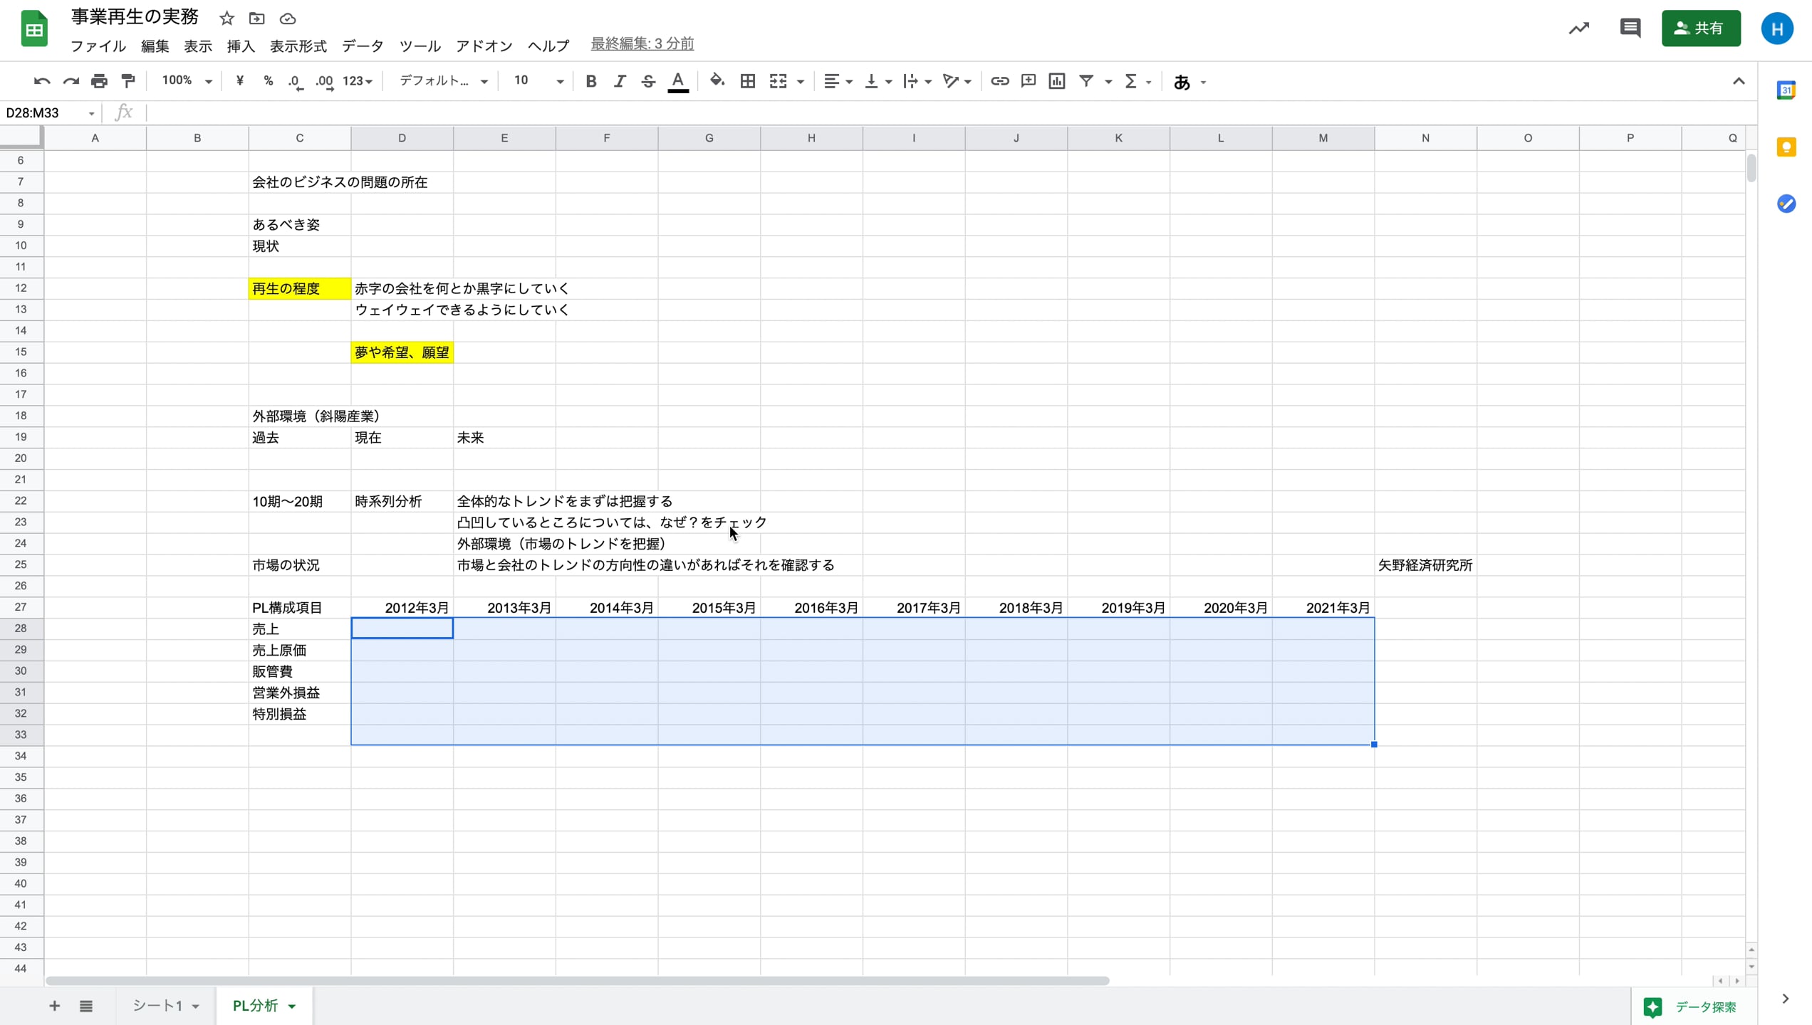Open the comment history icon

click(1630, 28)
